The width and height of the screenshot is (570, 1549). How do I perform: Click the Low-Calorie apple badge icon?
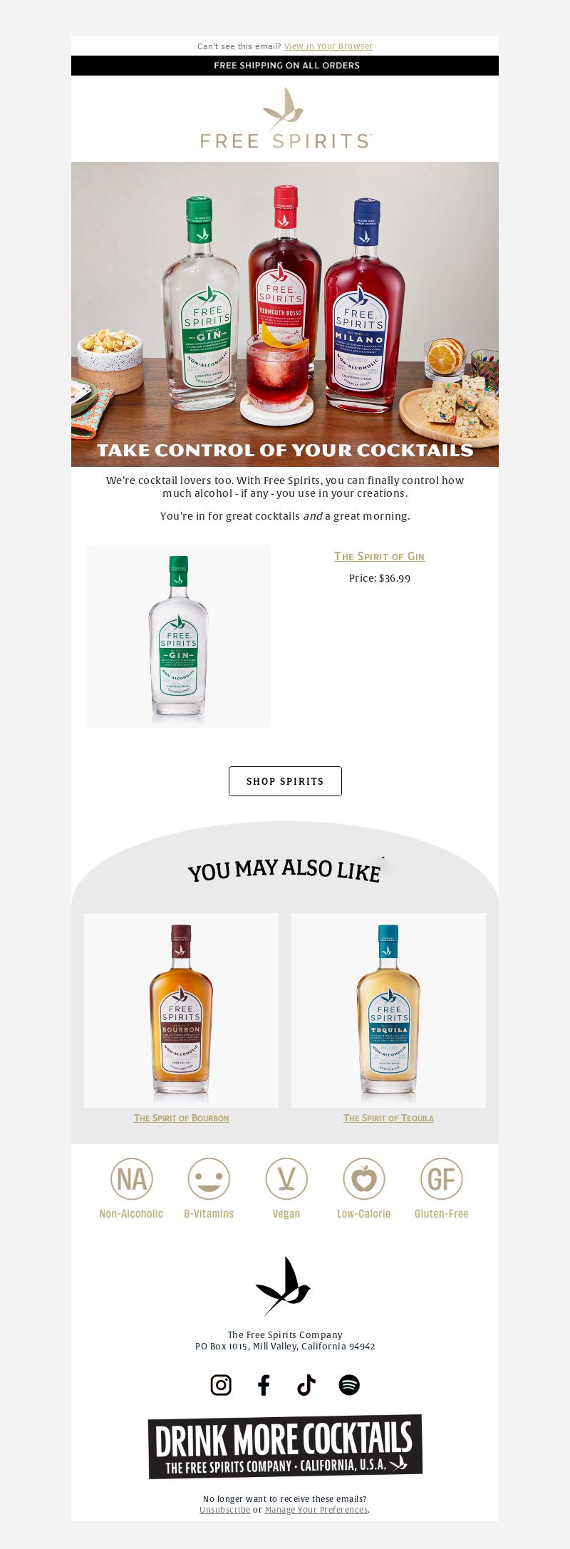coord(364,1179)
